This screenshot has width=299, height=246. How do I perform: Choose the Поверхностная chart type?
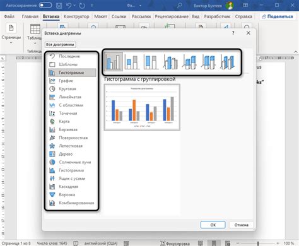tap(72, 138)
